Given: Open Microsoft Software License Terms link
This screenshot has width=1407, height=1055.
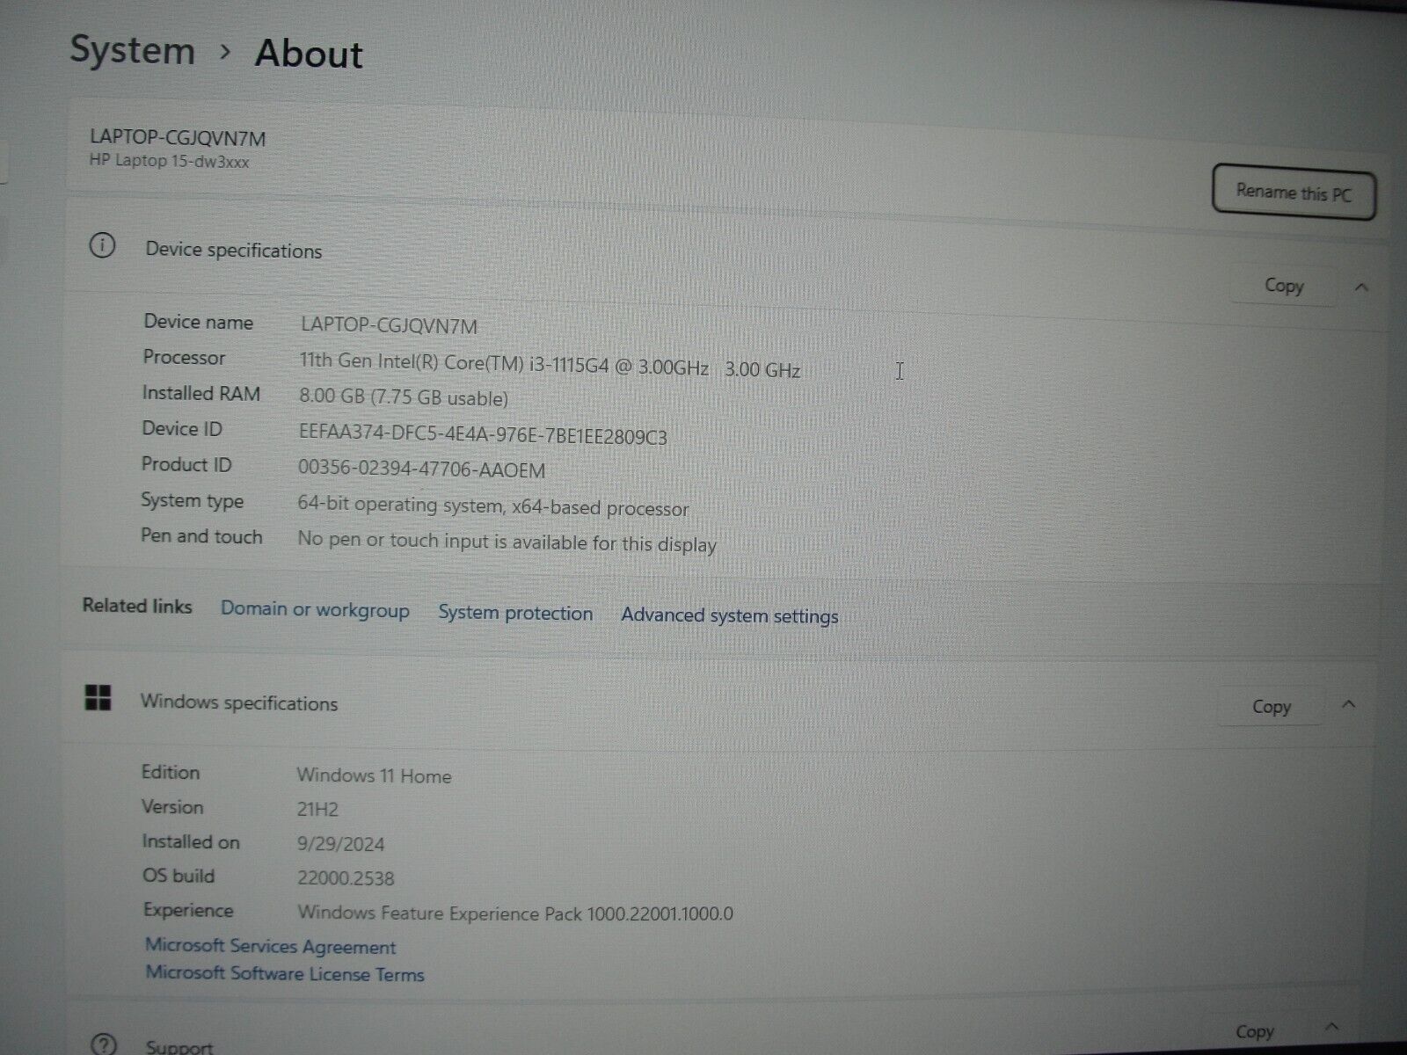Looking at the screenshot, I should (284, 973).
